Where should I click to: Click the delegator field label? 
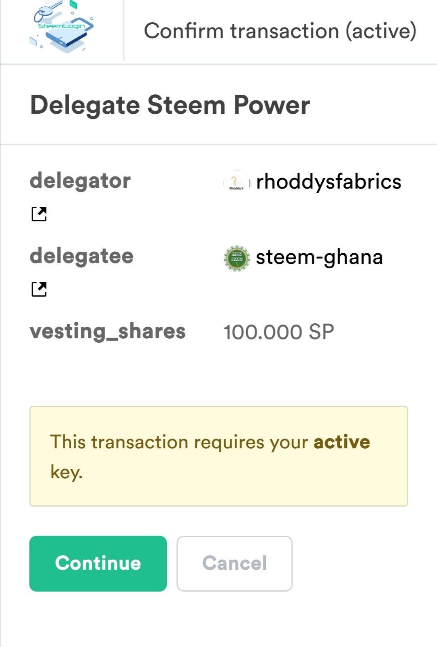coord(80,180)
